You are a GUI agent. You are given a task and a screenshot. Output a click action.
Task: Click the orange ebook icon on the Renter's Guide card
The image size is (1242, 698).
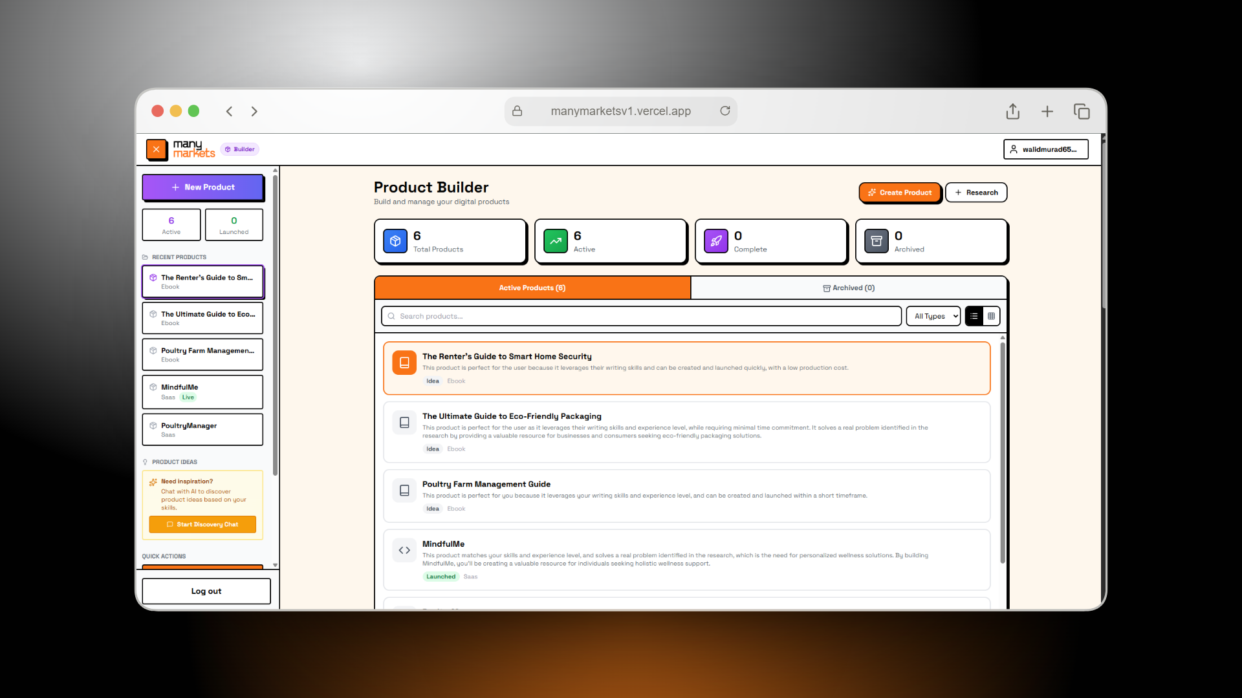pyautogui.click(x=404, y=363)
